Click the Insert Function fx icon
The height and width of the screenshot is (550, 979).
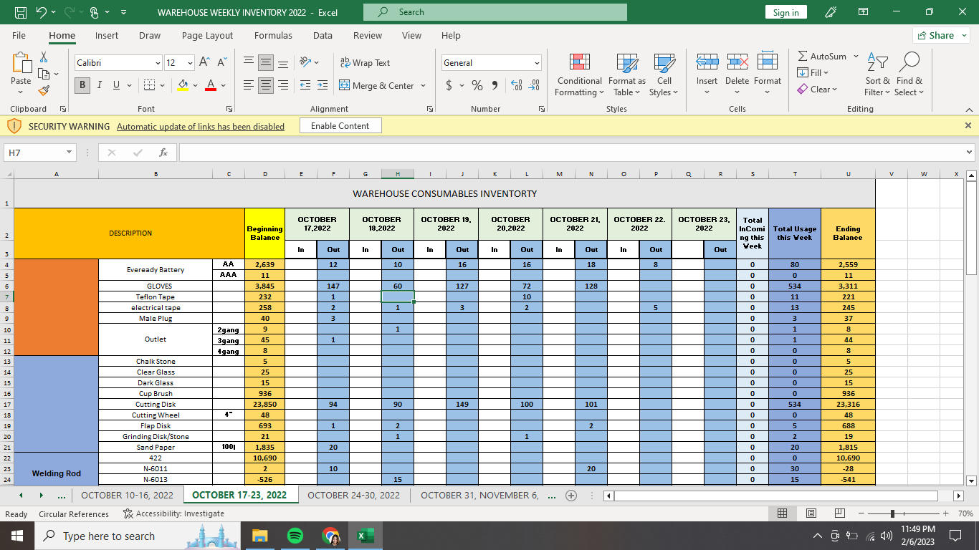pyautogui.click(x=163, y=153)
